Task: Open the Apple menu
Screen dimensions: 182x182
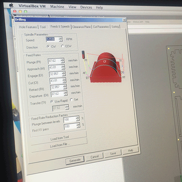Action: click(x=12, y=5)
